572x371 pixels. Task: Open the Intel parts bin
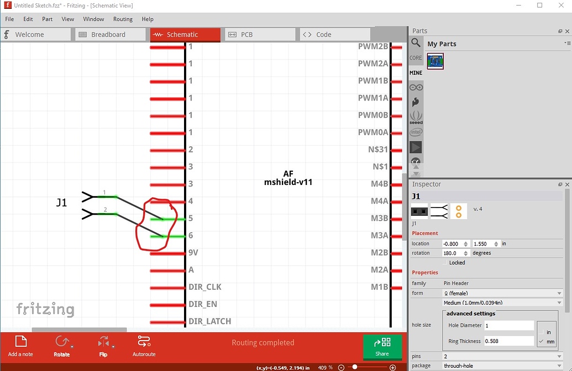416,132
